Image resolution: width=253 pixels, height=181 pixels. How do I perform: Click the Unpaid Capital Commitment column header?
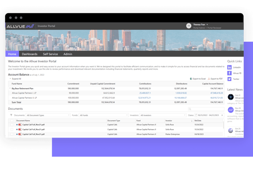(102, 84)
